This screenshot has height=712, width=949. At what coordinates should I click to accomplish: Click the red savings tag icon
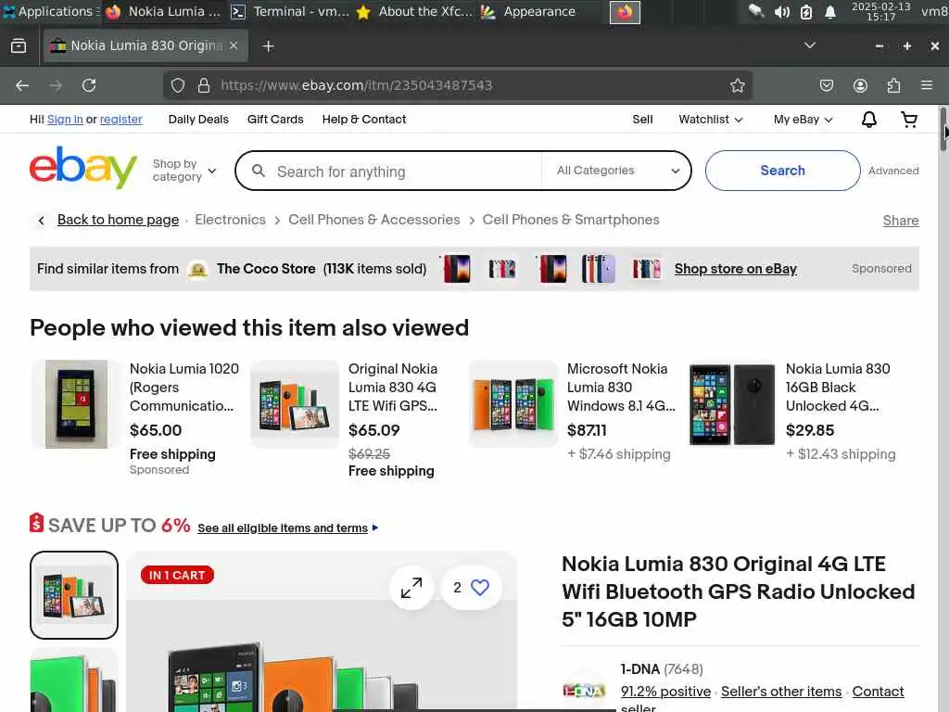(x=36, y=523)
